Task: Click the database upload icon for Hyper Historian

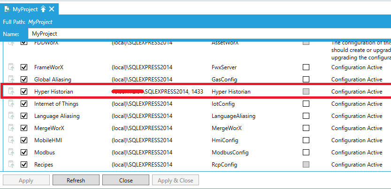Action: (x=11, y=92)
